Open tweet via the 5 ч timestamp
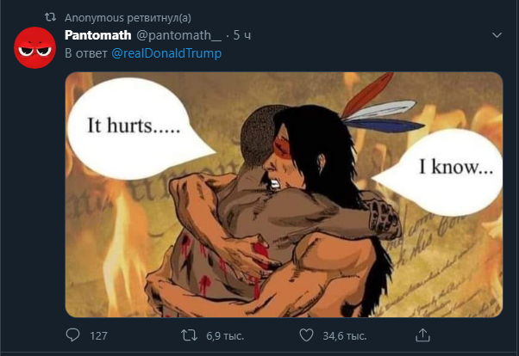This screenshot has width=519, height=356. click(x=242, y=35)
